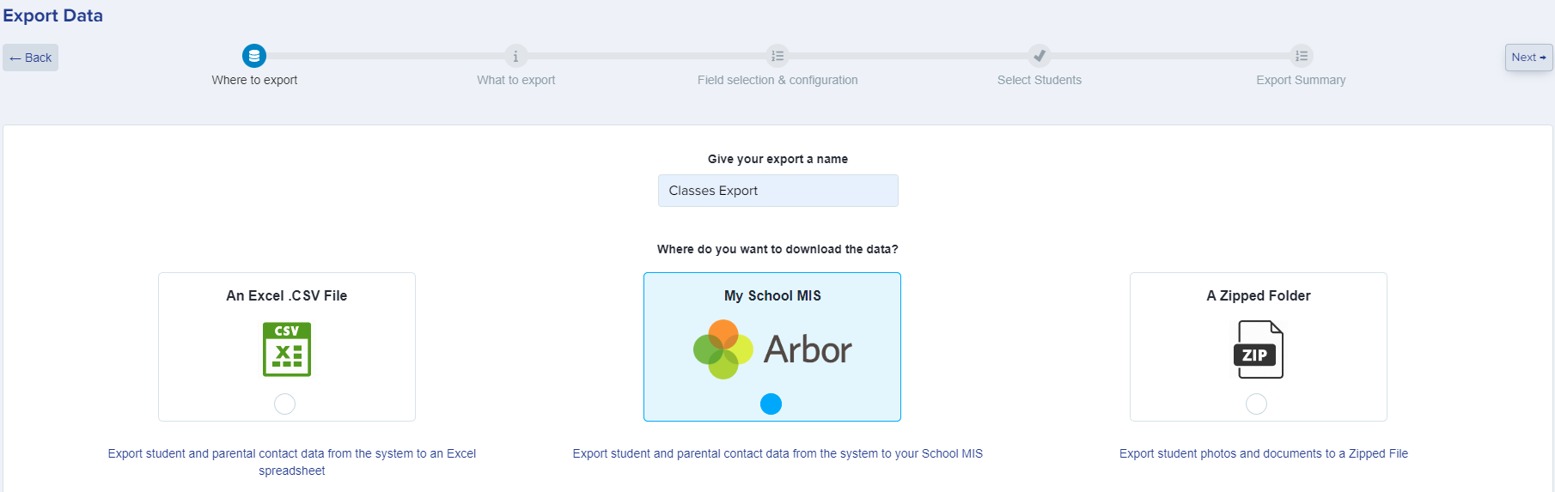
Task: Go to the Next step
Action: click(x=1528, y=58)
